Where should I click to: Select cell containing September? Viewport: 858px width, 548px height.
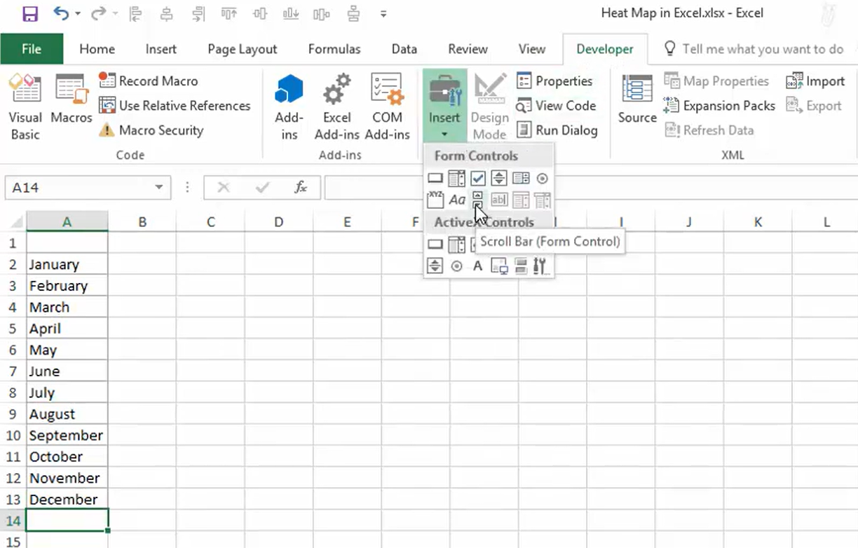[x=67, y=435]
